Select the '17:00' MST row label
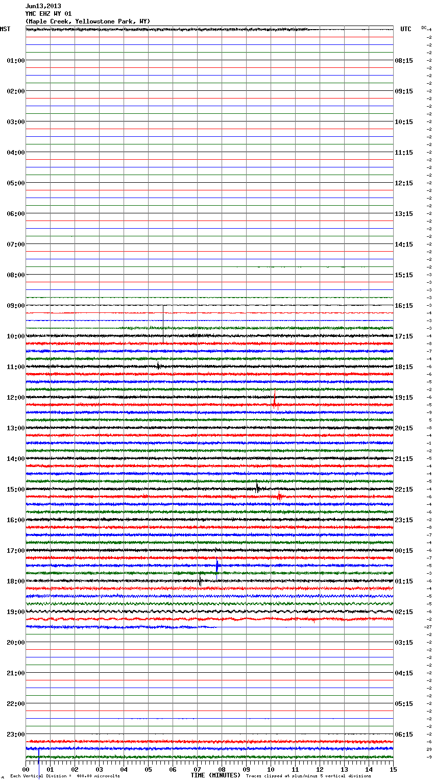434x783 pixels. 15,551
